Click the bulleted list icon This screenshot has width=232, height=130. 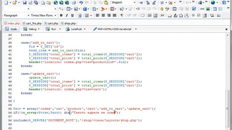(x=221, y=9)
